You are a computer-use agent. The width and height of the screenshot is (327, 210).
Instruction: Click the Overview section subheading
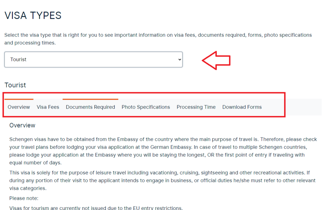coord(22,125)
